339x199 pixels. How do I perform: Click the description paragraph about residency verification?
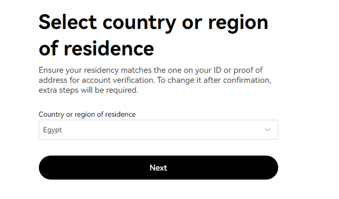155,80
